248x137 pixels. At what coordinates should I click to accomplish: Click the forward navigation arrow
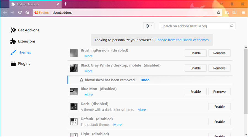click(12, 12)
